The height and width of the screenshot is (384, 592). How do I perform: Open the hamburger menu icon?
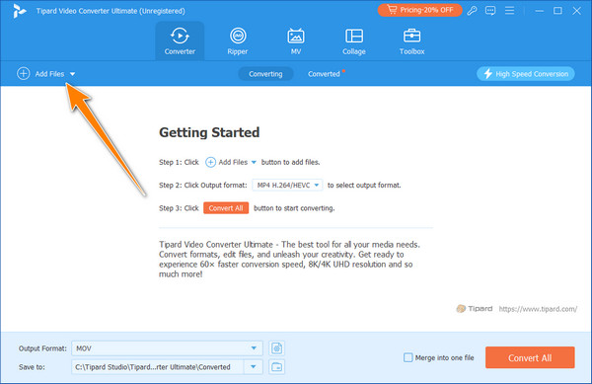click(x=509, y=11)
